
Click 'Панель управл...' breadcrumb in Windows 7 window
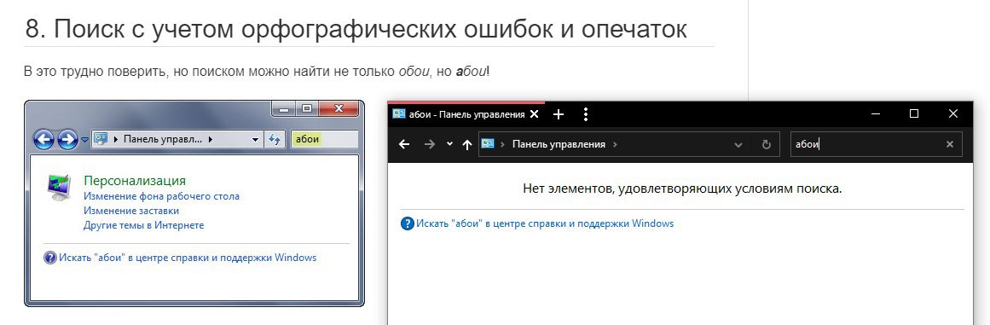[x=163, y=139]
